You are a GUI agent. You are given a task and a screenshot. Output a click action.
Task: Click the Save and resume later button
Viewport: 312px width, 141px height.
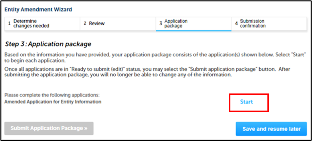coord(271,129)
